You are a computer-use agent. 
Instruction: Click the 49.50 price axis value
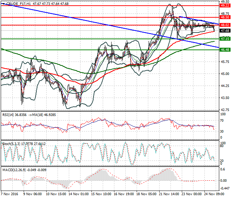click(x=225, y=2)
